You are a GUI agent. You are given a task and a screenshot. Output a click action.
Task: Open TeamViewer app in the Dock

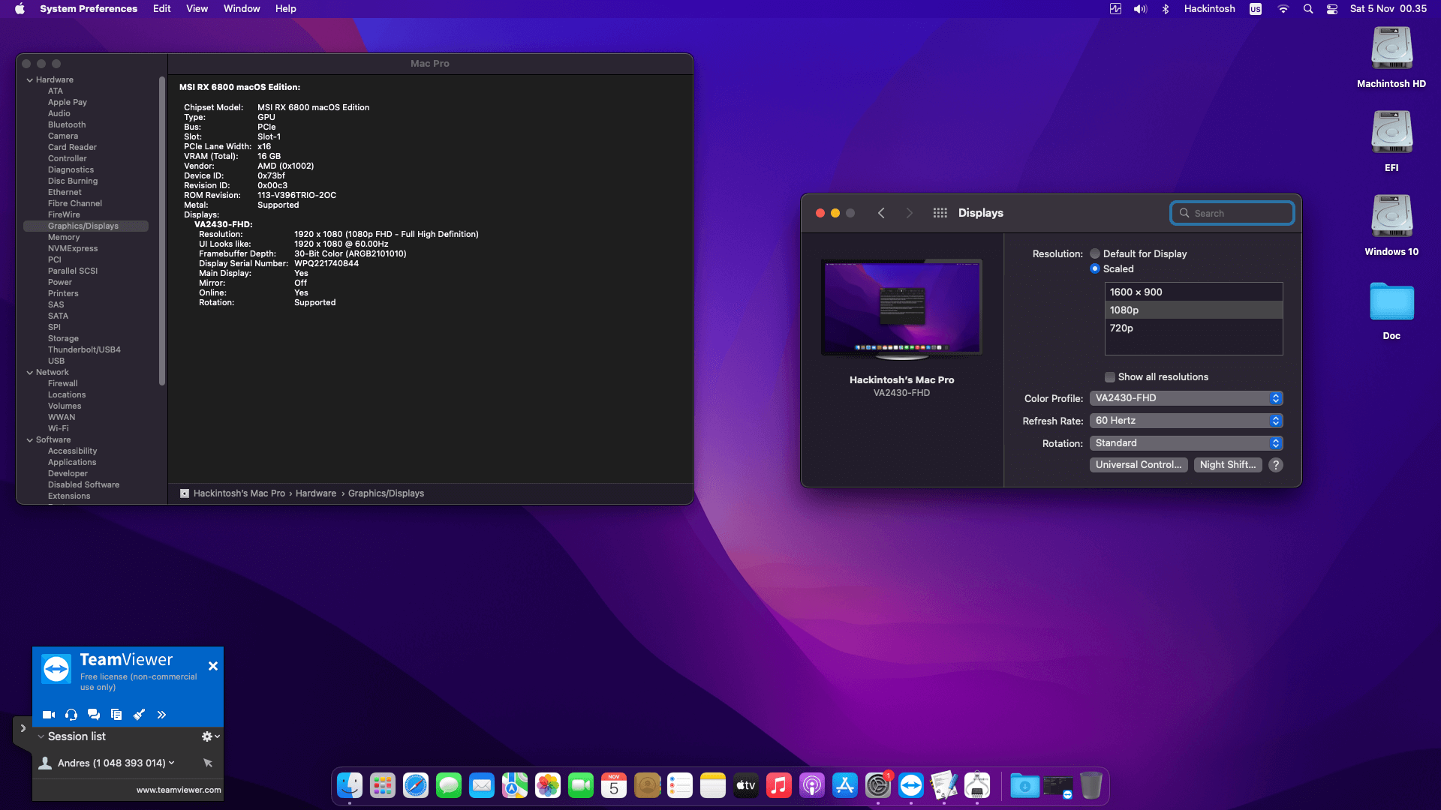pos(911,785)
